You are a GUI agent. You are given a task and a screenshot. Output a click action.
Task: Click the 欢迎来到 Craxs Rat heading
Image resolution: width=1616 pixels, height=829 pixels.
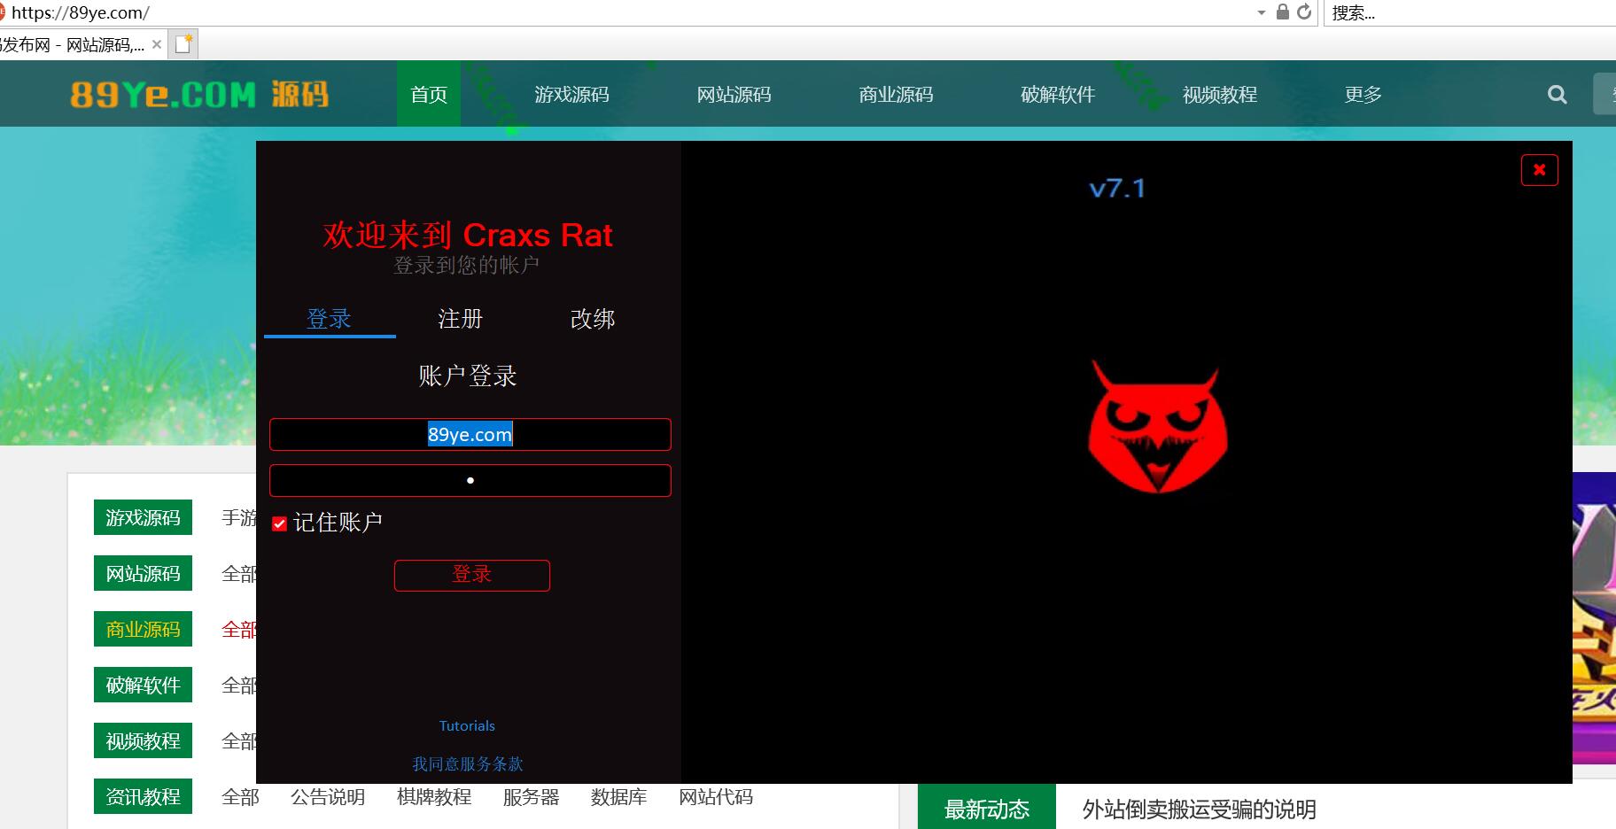tap(468, 235)
